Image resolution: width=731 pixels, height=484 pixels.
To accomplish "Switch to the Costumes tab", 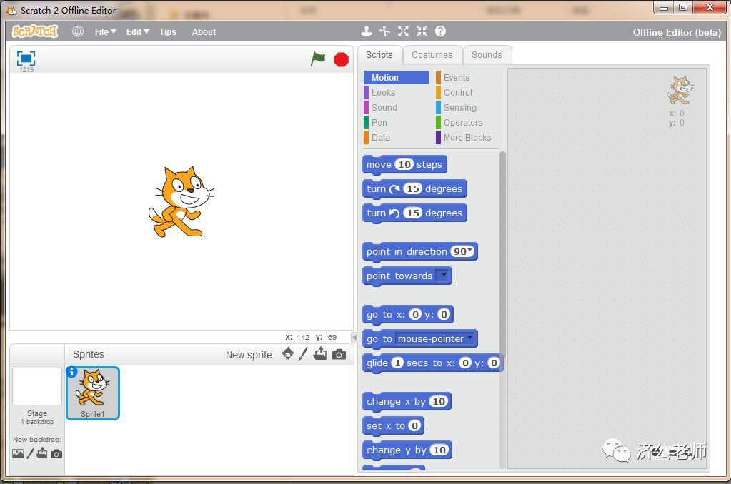I will pos(432,55).
